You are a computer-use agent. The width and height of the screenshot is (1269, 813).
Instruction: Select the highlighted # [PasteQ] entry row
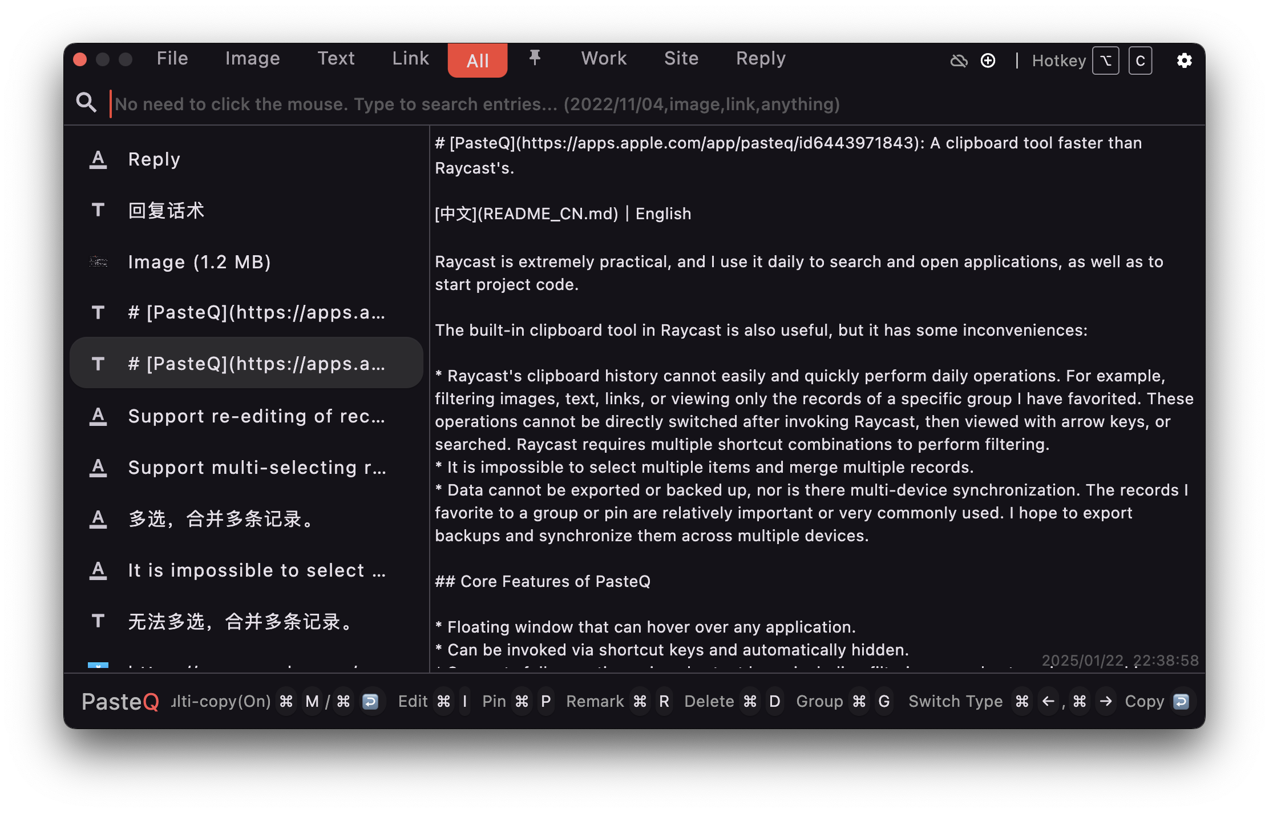pyautogui.click(x=246, y=363)
